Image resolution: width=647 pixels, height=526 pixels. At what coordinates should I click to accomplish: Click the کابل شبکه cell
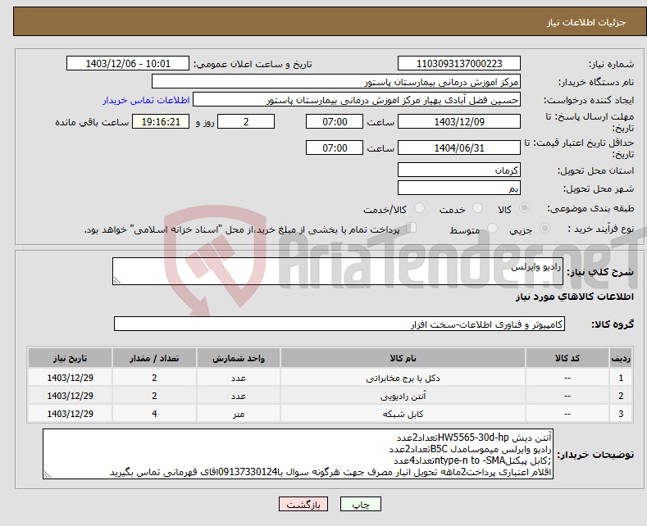(403, 414)
